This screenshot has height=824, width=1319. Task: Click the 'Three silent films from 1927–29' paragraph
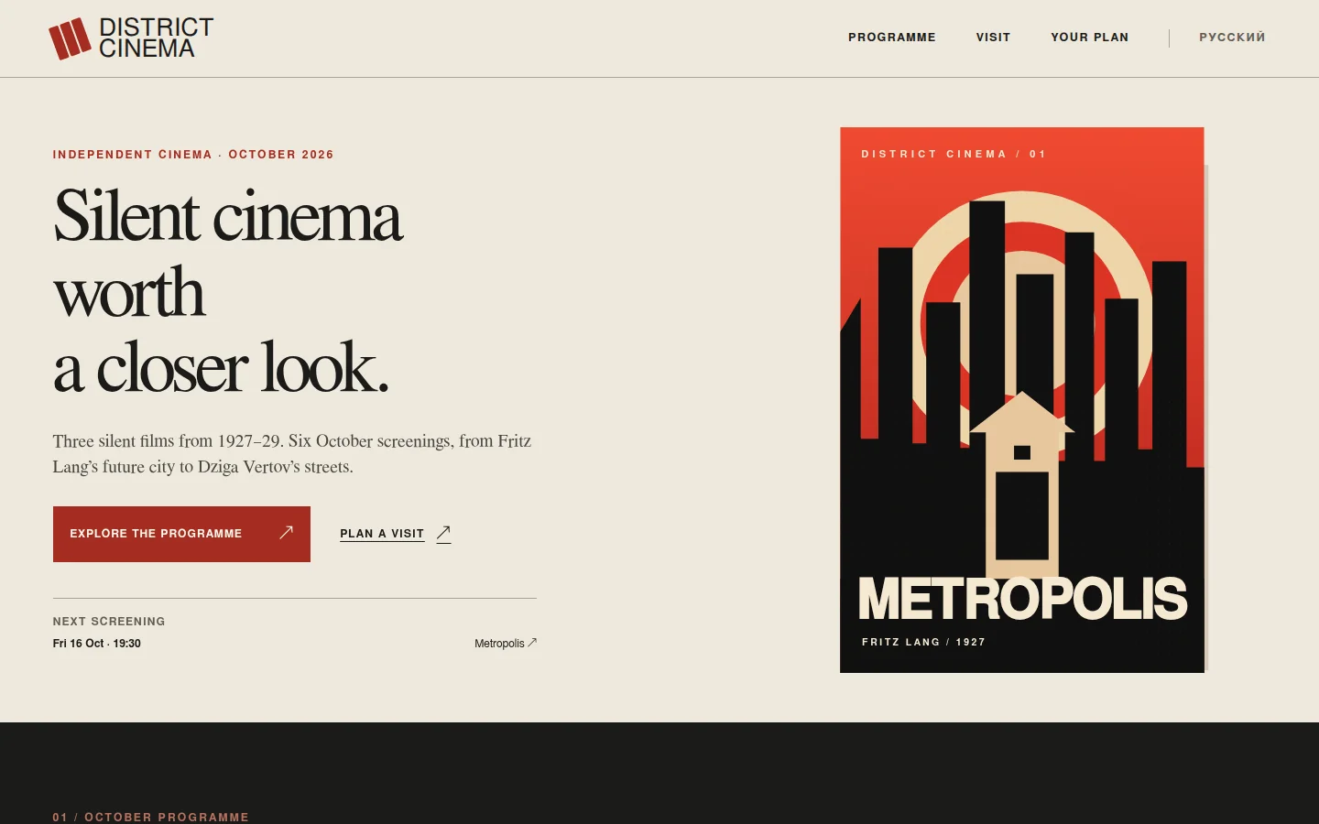292,454
